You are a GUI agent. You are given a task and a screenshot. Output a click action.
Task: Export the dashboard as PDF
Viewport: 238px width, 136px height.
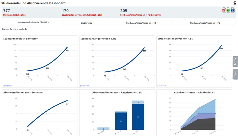click(x=224, y=11)
